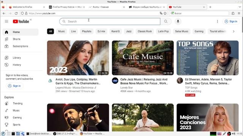The image size is (243, 136).
Task: Select the Classic Rock filter chip
Action: (145, 31)
